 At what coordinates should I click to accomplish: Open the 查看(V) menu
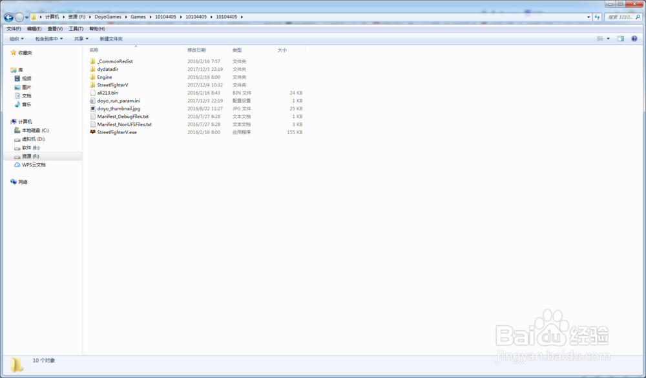[x=55, y=29]
